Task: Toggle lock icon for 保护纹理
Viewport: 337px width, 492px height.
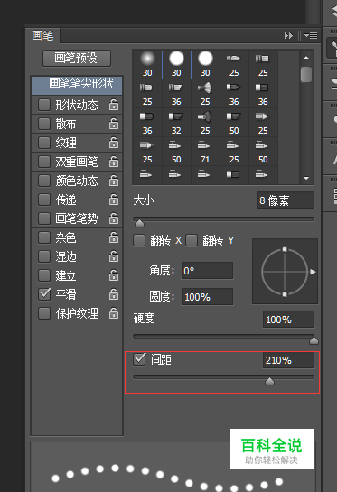Action: (x=114, y=313)
